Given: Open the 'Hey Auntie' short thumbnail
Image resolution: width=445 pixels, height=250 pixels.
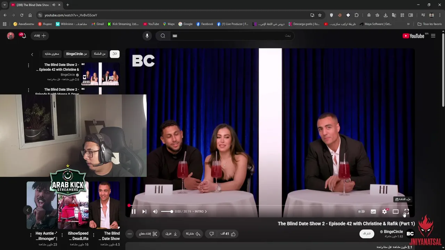Looking at the screenshot, I should tap(42, 205).
